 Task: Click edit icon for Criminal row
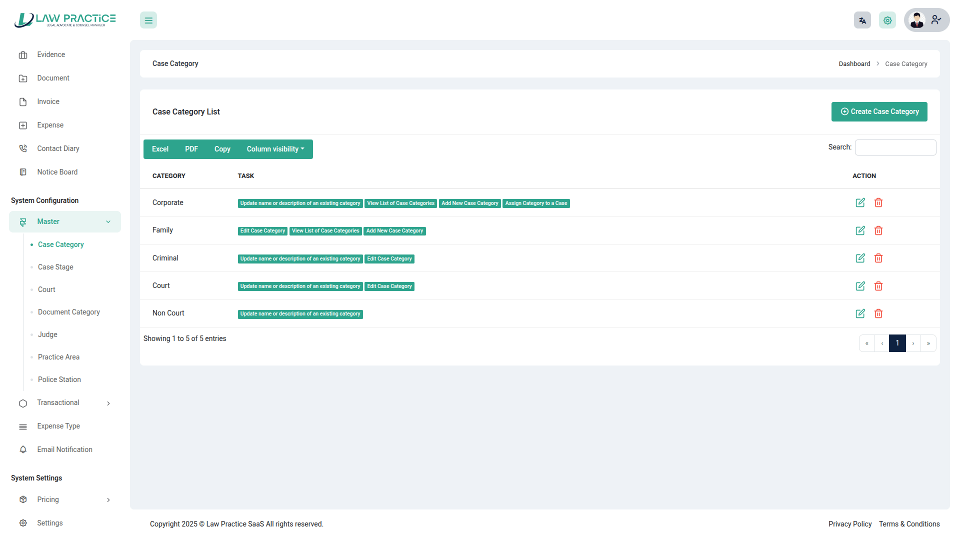coord(860,258)
